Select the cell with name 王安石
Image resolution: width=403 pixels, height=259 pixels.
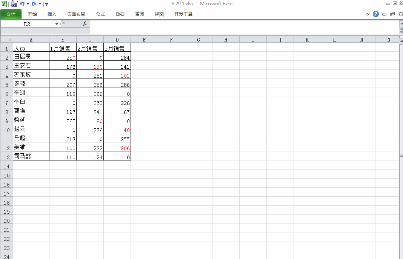pyautogui.click(x=31, y=65)
